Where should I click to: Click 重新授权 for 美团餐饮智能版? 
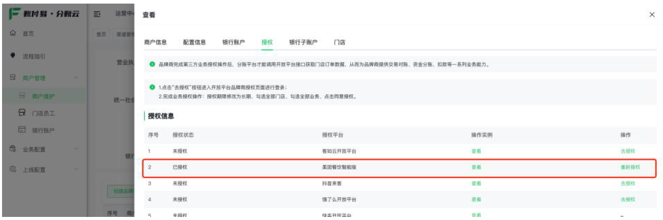coord(630,167)
